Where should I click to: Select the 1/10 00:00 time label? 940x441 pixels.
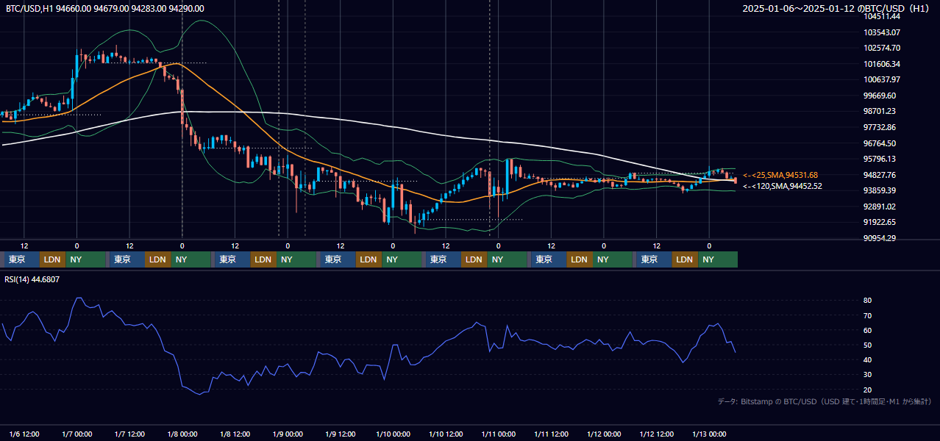pos(393,434)
